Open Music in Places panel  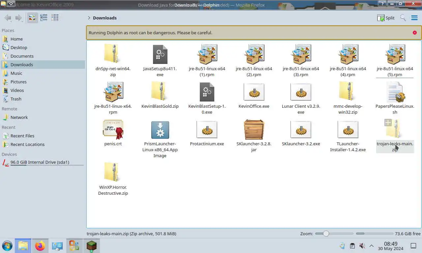[x=43, y=73]
